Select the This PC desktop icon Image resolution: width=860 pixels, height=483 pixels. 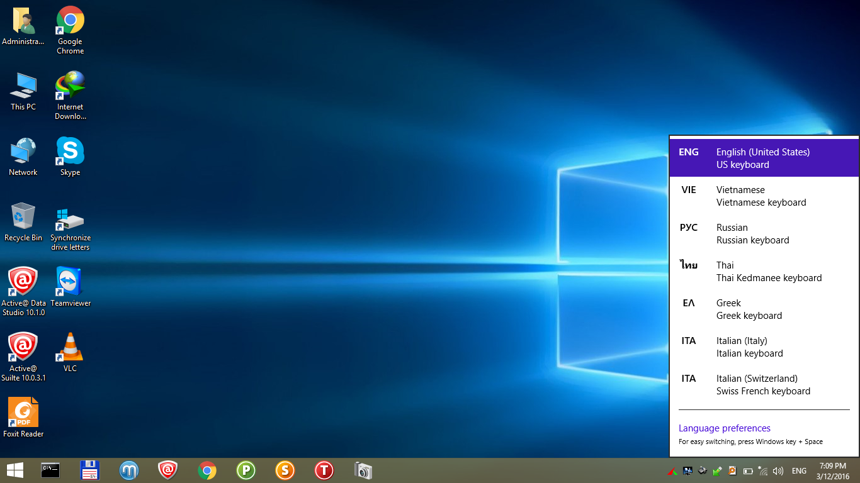[23, 92]
